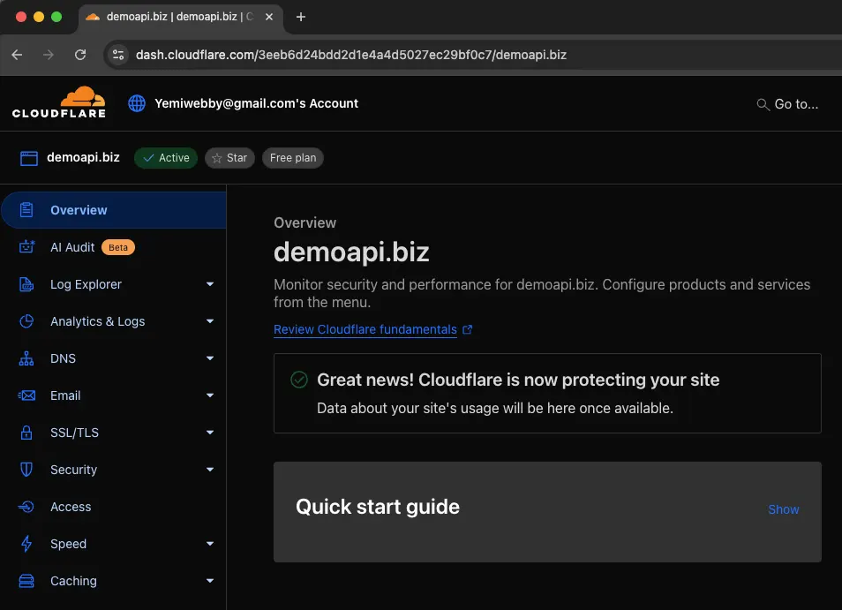Show the Quick start guide
The width and height of the screenshot is (842, 610).
pyautogui.click(x=783, y=509)
